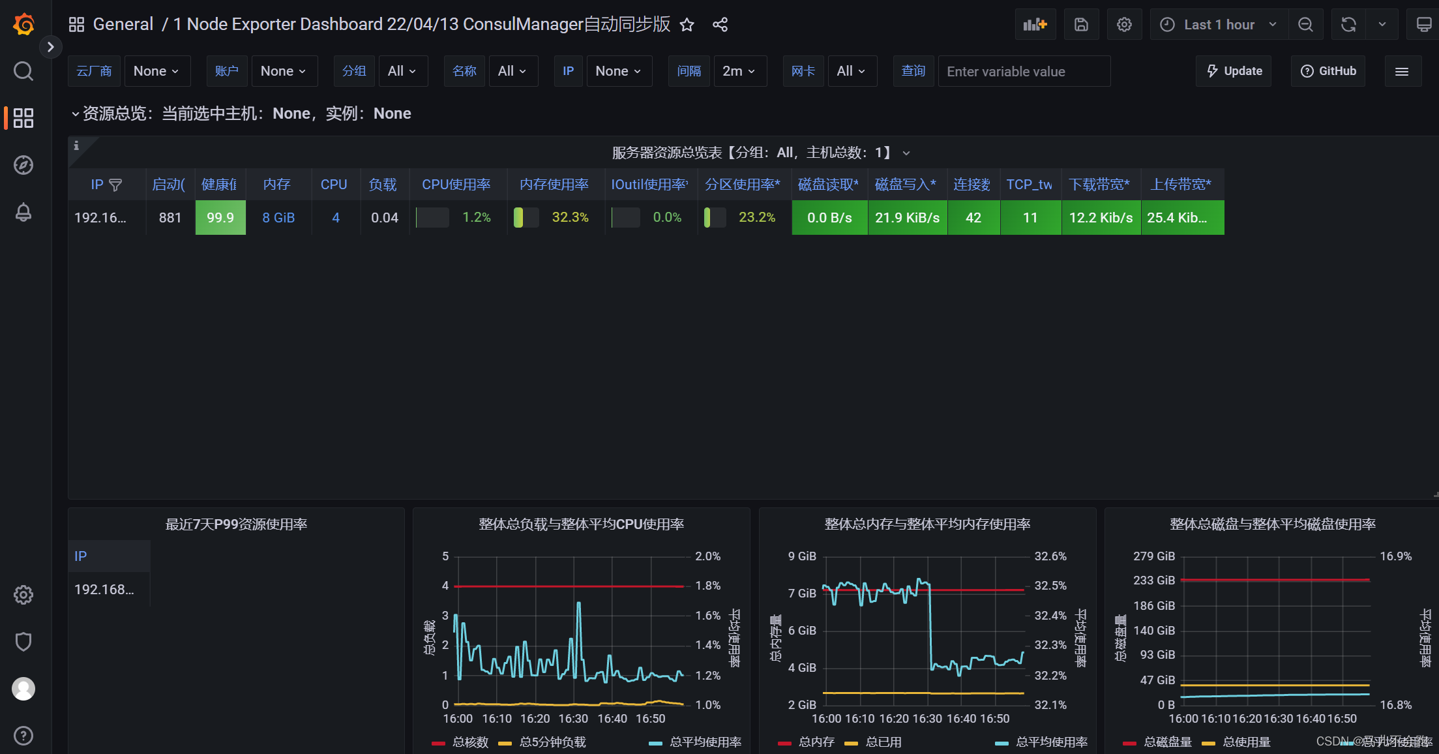This screenshot has width=1439, height=754.
Task: Refresh the dashboard
Action: coord(1348,25)
